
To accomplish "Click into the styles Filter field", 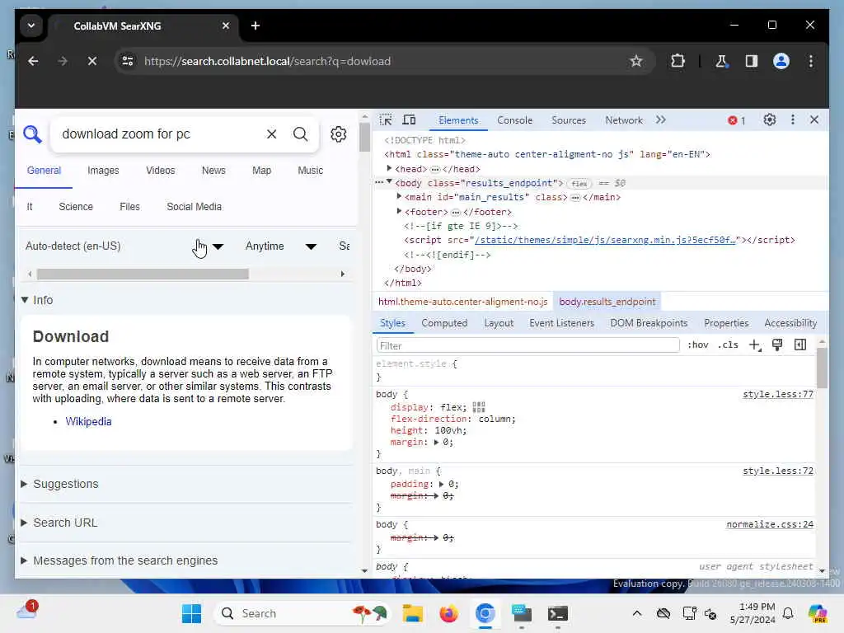I will click(x=528, y=345).
